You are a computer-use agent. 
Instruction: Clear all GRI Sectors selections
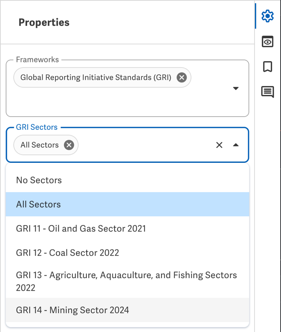219,145
